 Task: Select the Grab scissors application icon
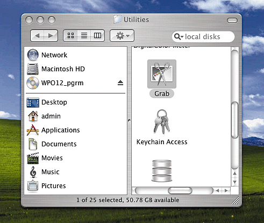(x=162, y=74)
